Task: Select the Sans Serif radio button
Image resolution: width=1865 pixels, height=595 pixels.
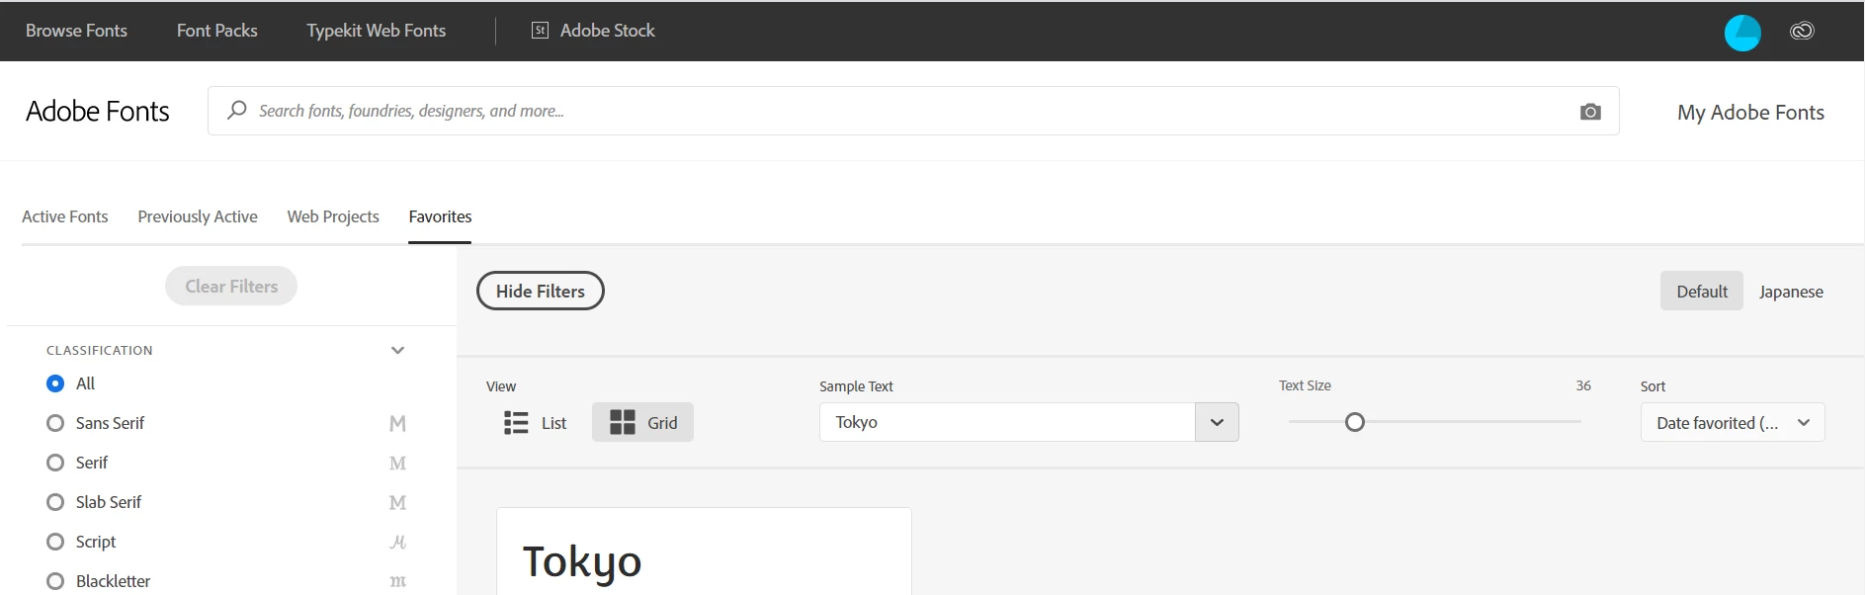Action: pos(55,423)
